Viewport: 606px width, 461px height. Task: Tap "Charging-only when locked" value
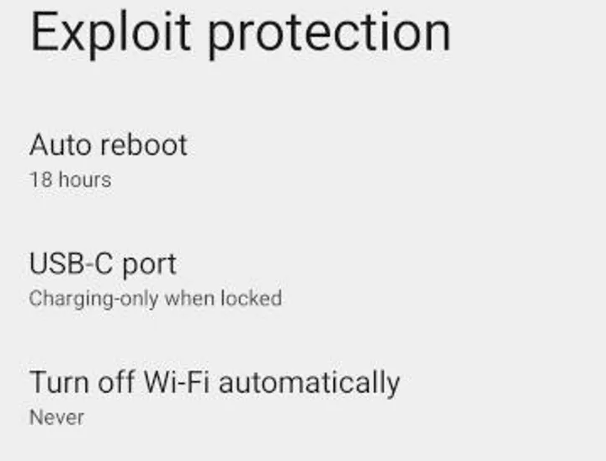coord(155,299)
